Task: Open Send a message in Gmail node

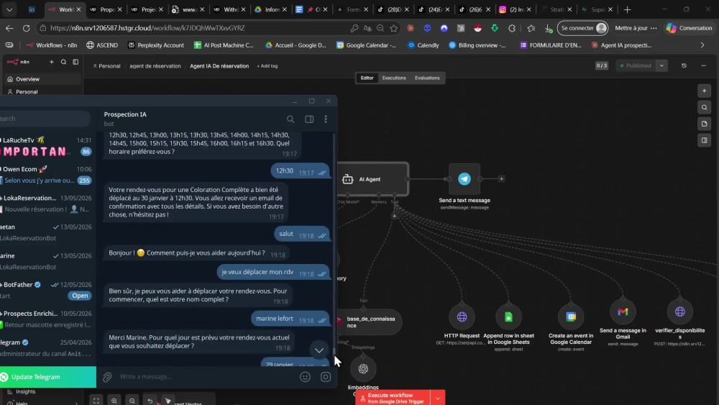Action: pos(623,312)
